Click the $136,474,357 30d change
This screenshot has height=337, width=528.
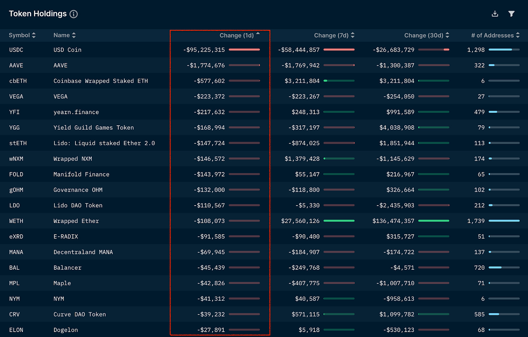coord(393,221)
